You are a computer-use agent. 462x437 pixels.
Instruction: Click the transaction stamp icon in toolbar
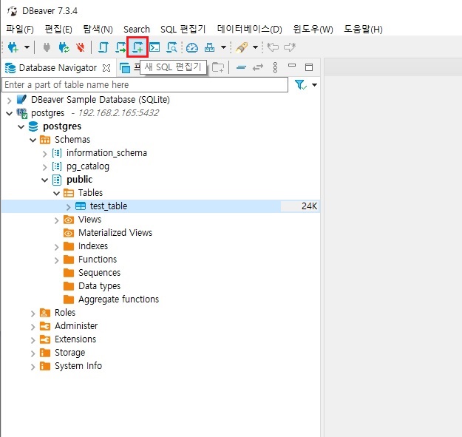[x=209, y=47]
